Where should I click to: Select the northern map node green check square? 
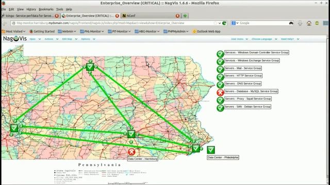tap(90, 67)
